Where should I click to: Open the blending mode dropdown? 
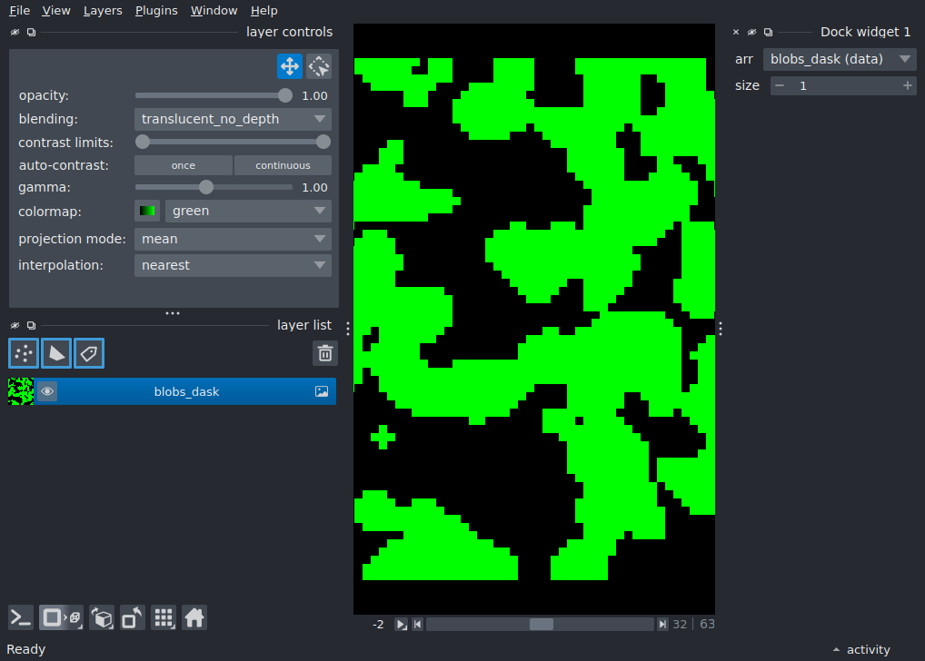point(233,119)
